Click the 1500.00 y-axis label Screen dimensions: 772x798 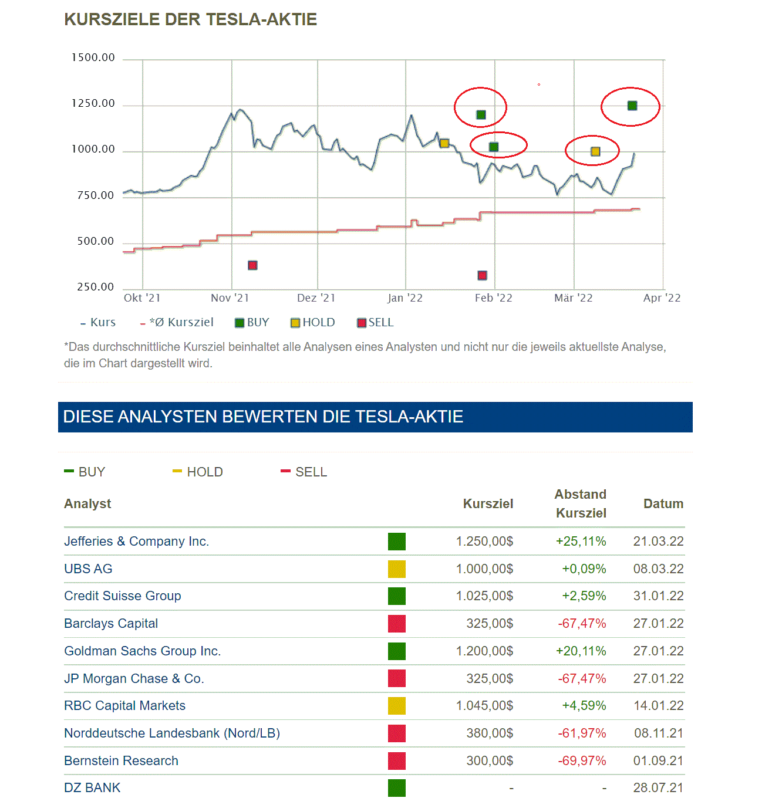point(93,58)
